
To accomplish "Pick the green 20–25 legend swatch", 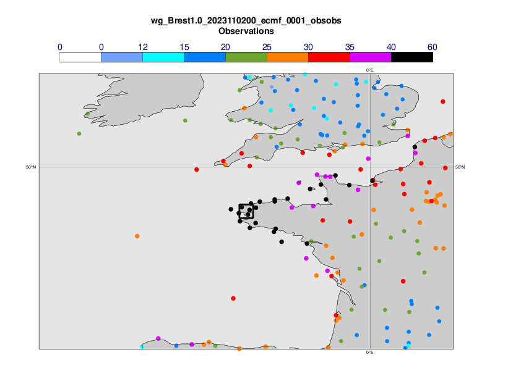I will coord(246,57).
